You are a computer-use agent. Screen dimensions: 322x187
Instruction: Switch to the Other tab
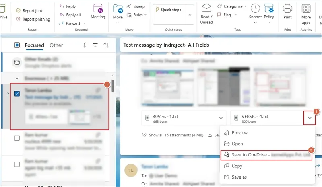tap(56, 45)
